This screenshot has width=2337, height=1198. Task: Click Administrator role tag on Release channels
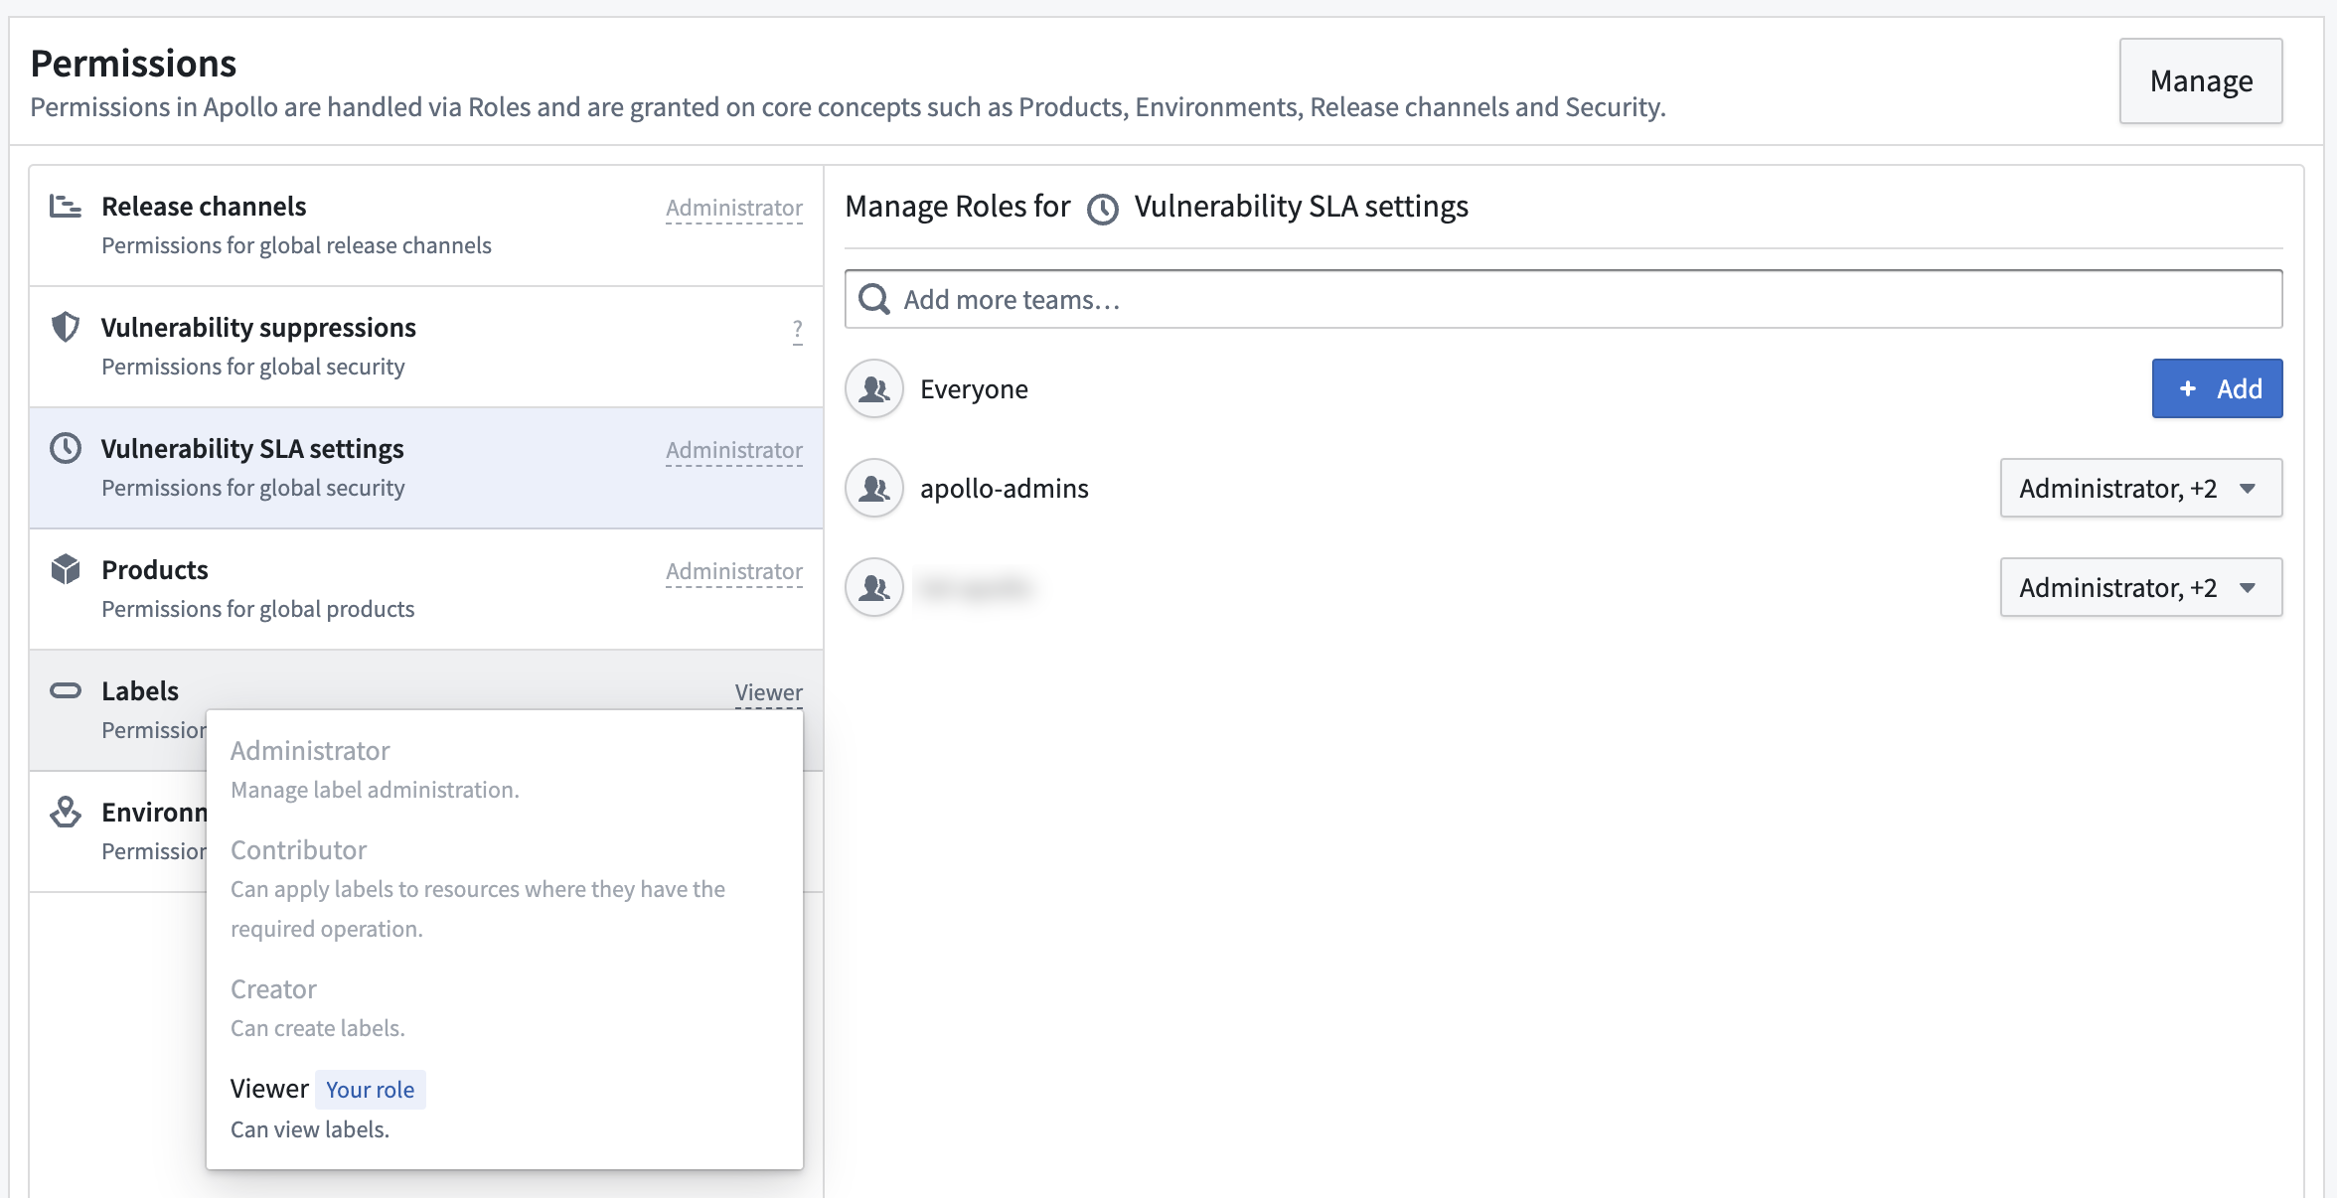(x=734, y=208)
